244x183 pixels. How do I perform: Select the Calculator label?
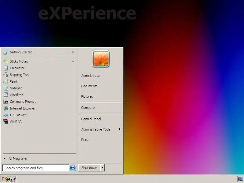tap(17, 68)
